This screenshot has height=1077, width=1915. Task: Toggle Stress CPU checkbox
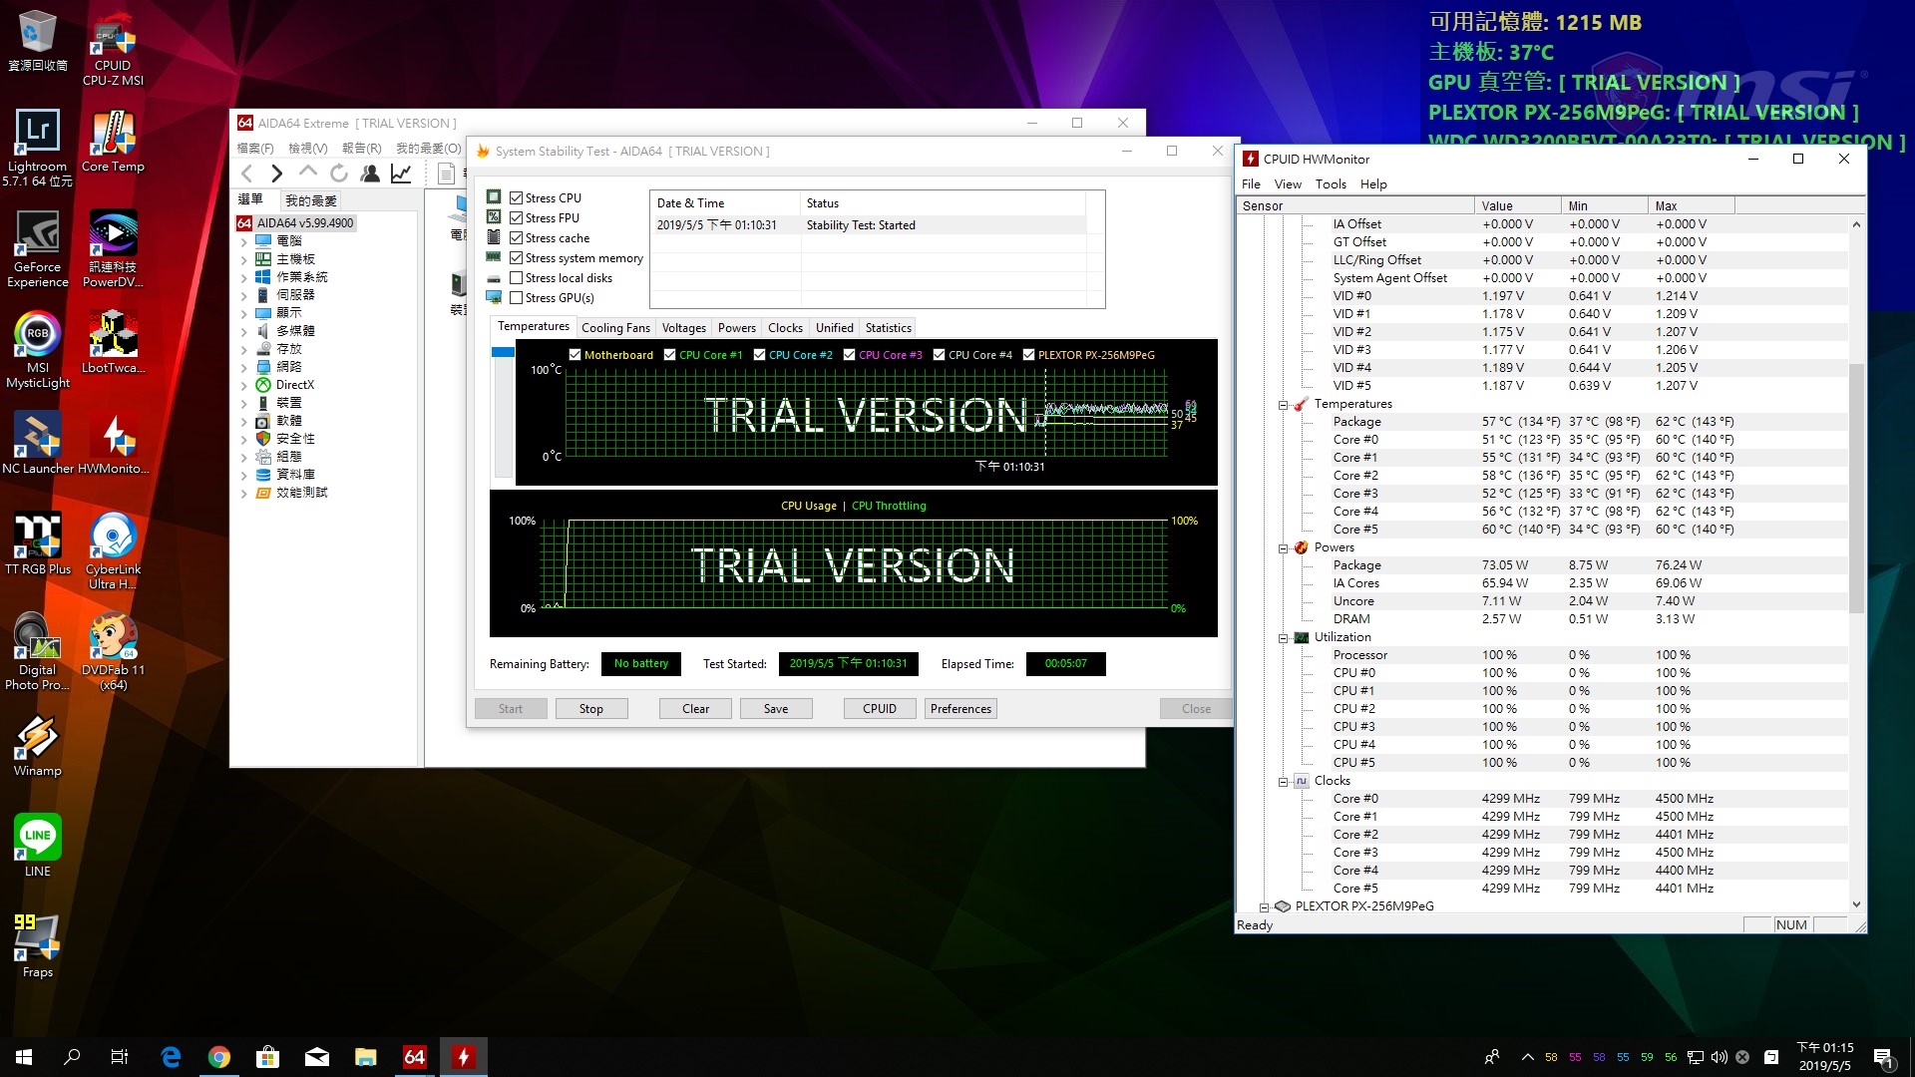(517, 197)
